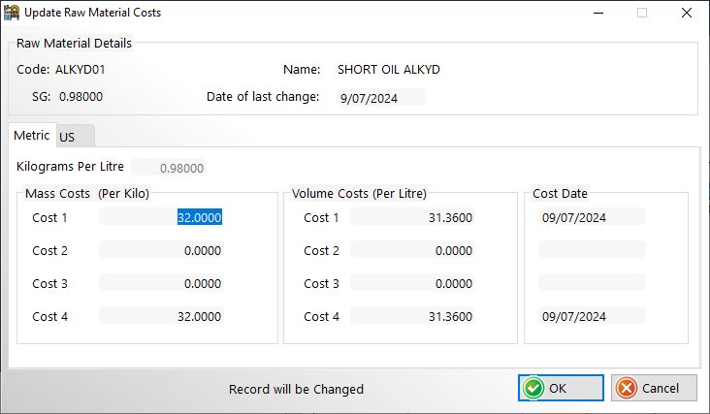Click the Cancel button
The image size is (710, 414).
(654, 388)
